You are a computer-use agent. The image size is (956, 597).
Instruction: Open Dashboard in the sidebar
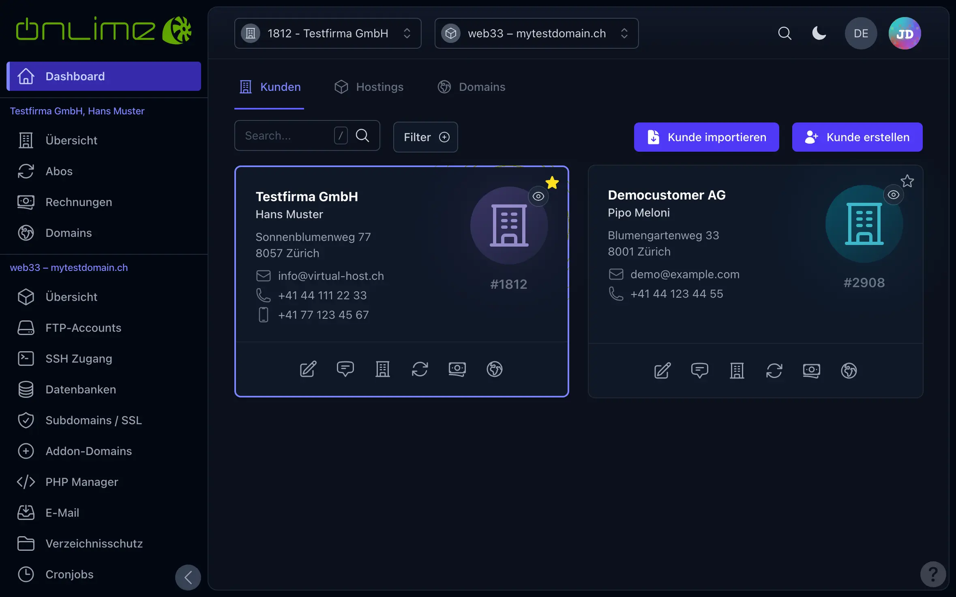[104, 76]
